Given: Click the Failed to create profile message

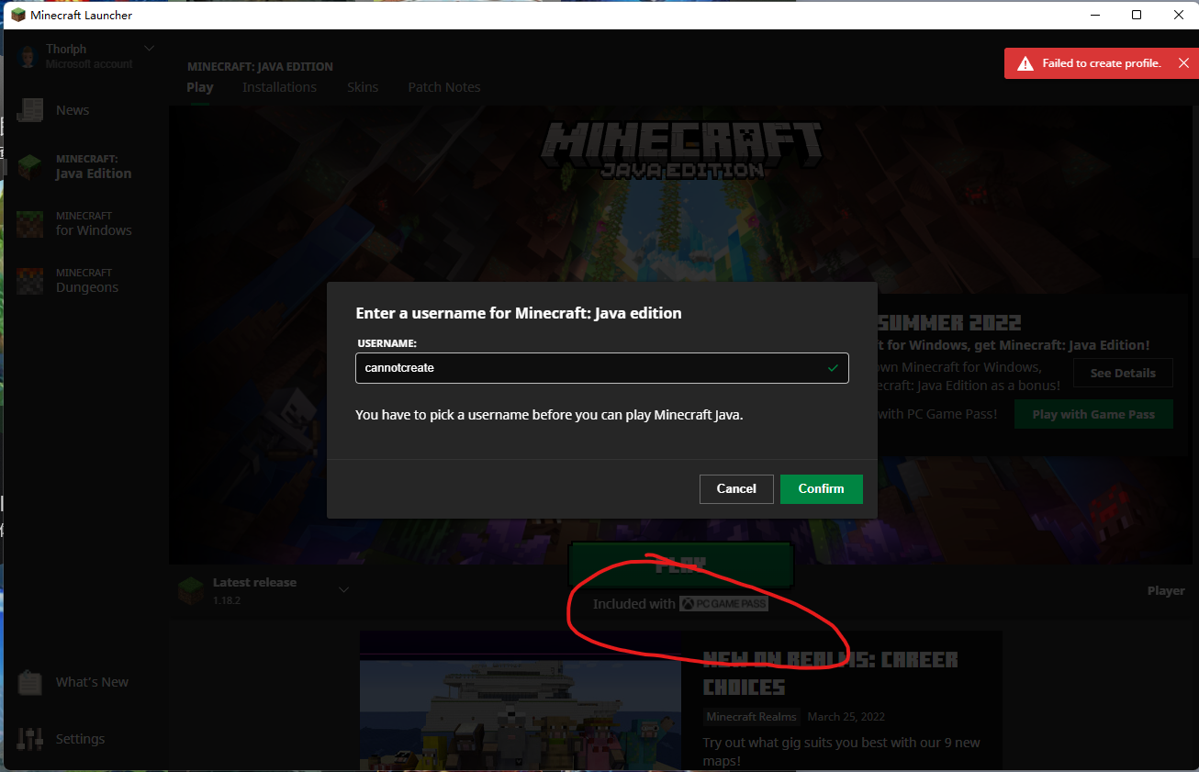Looking at the screenshot, I should [x=1102, y=63].
